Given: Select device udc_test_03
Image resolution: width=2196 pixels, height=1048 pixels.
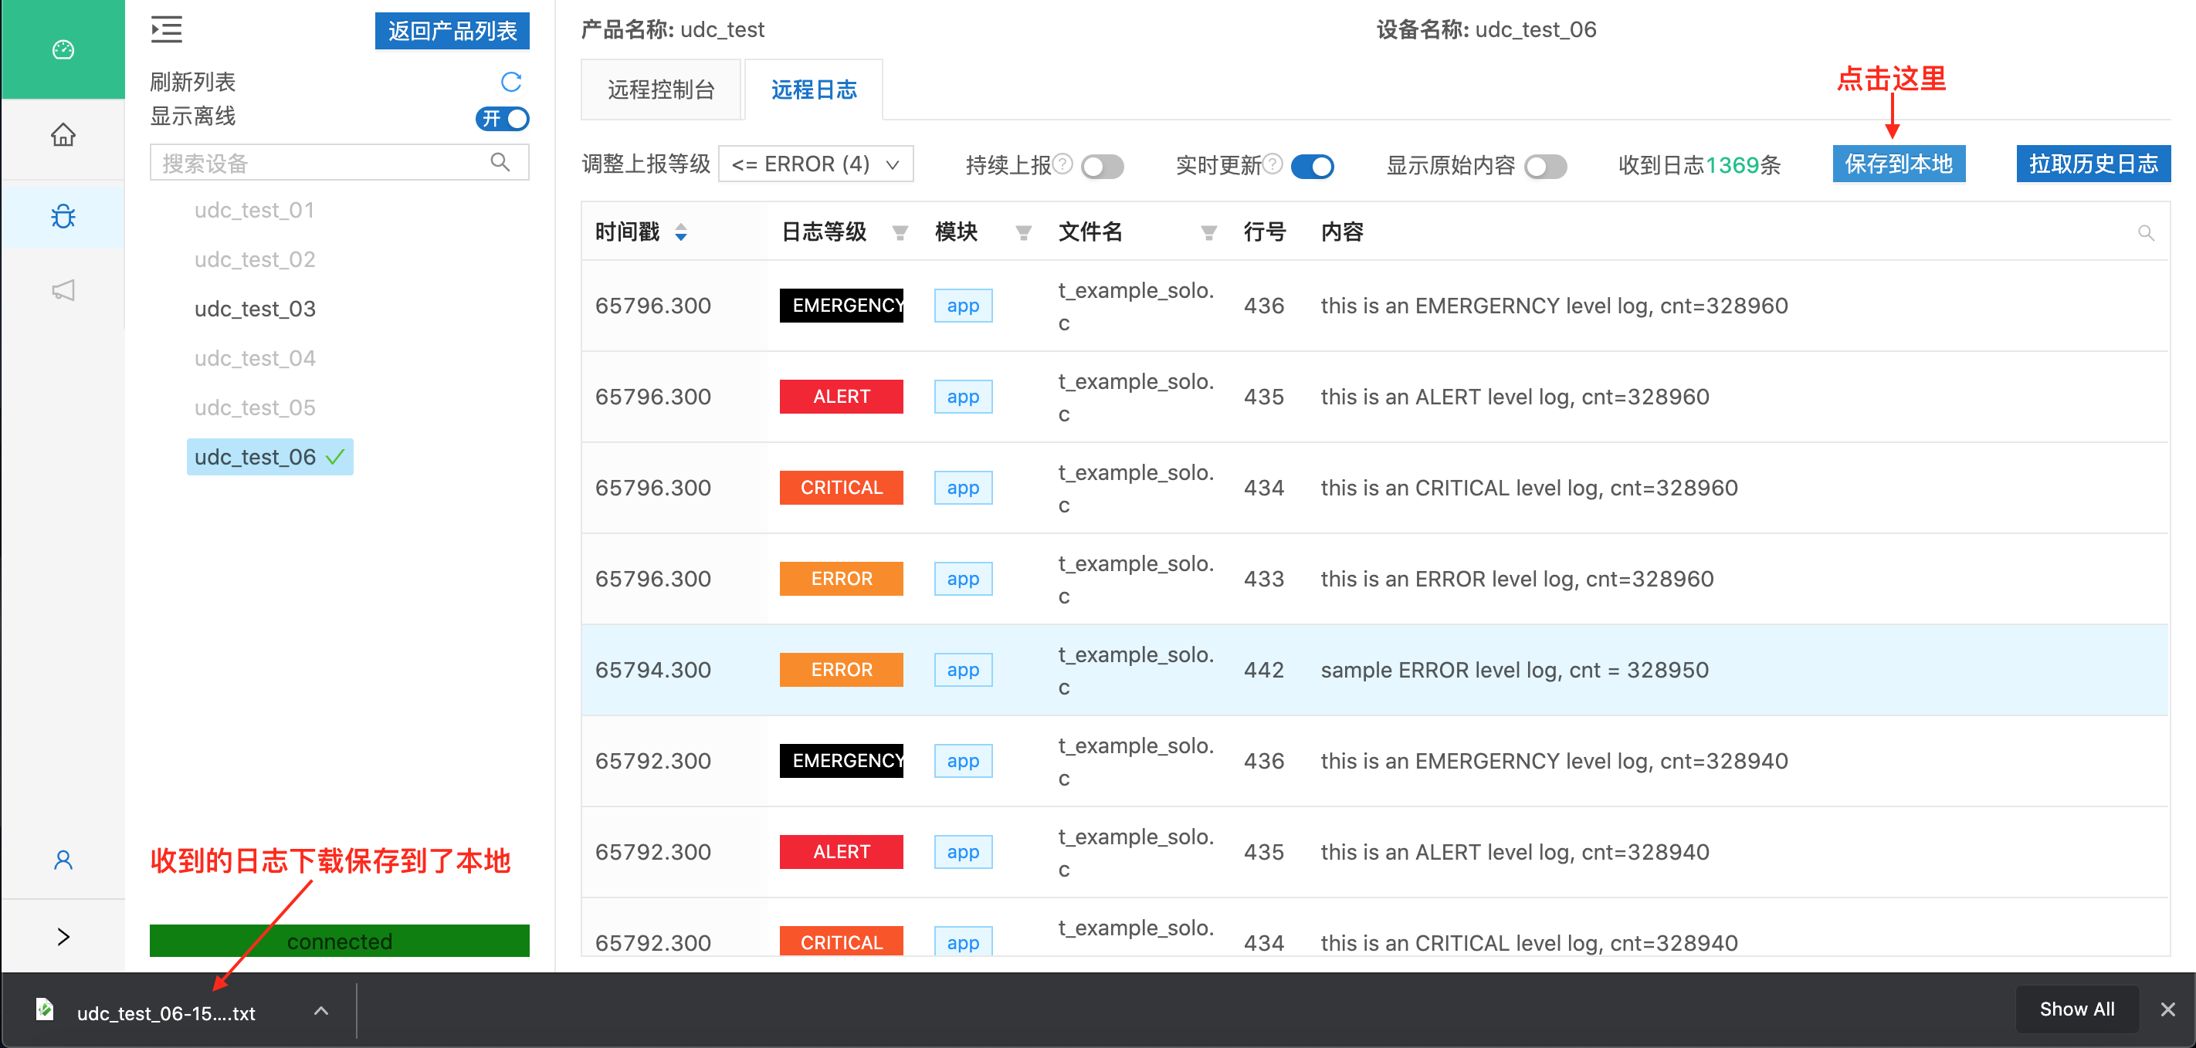Looking at the screenshot, I should coord(254,309).
